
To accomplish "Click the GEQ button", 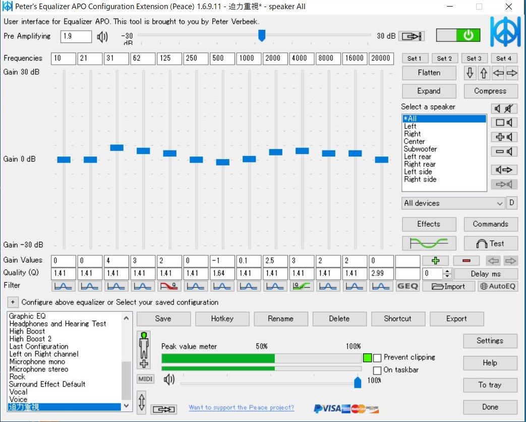I will (407, 286).
